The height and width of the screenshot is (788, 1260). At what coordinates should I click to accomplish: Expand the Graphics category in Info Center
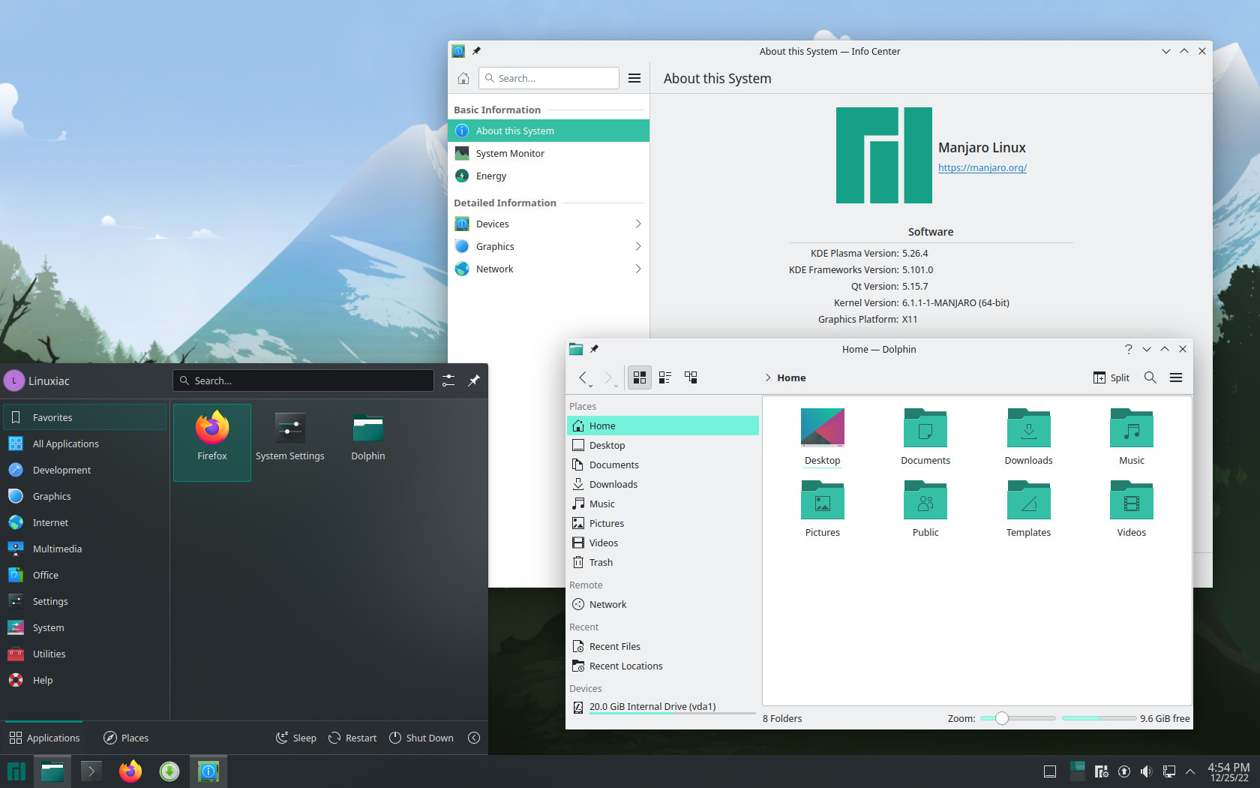549,246
